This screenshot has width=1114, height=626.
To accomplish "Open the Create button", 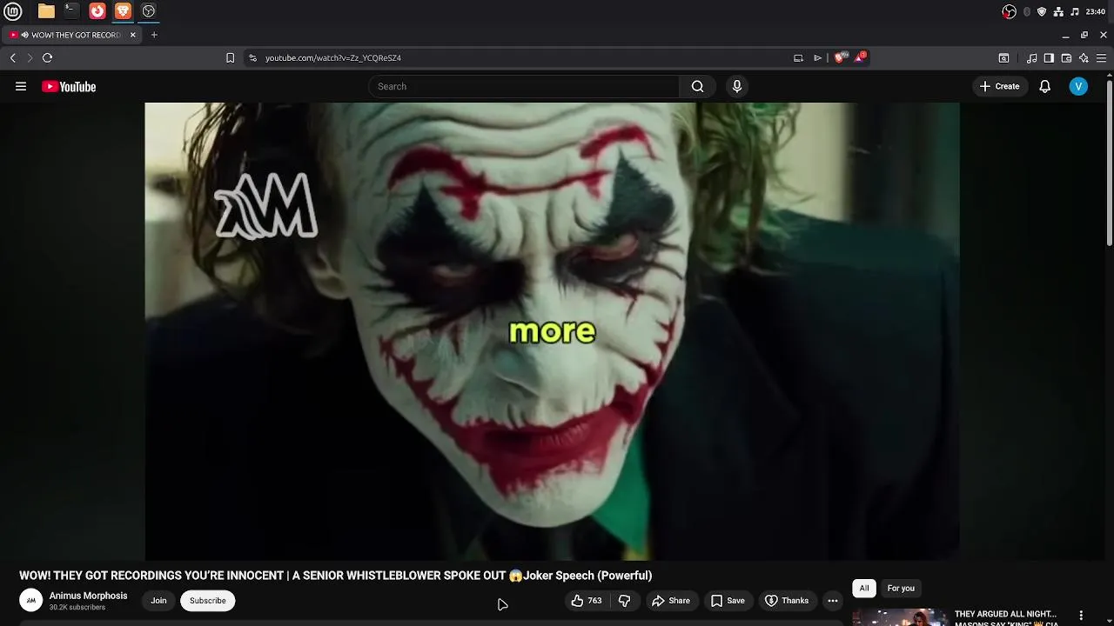I will click(x=999, y=86).
